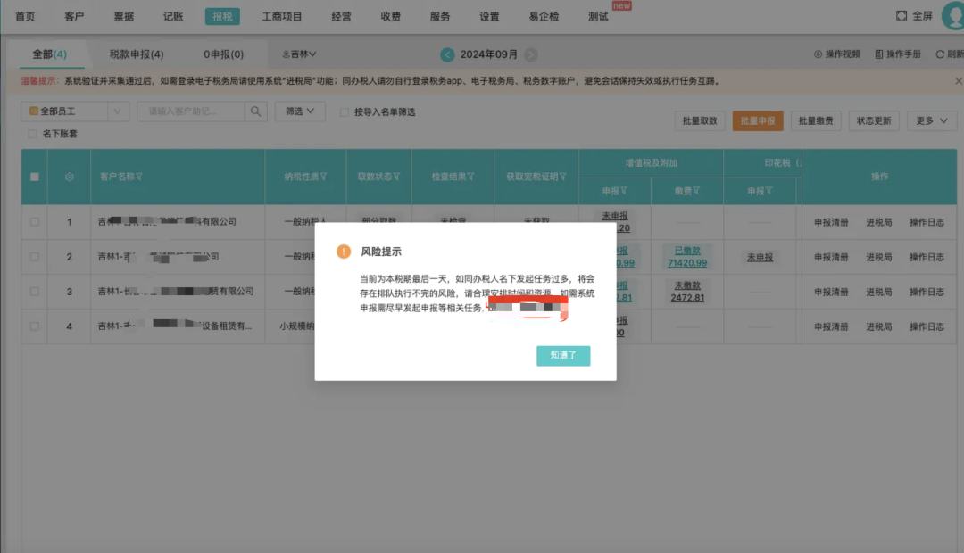Open the 首页 menu
Viewport: 964px width, 553px height.
[x=25, y=17]
